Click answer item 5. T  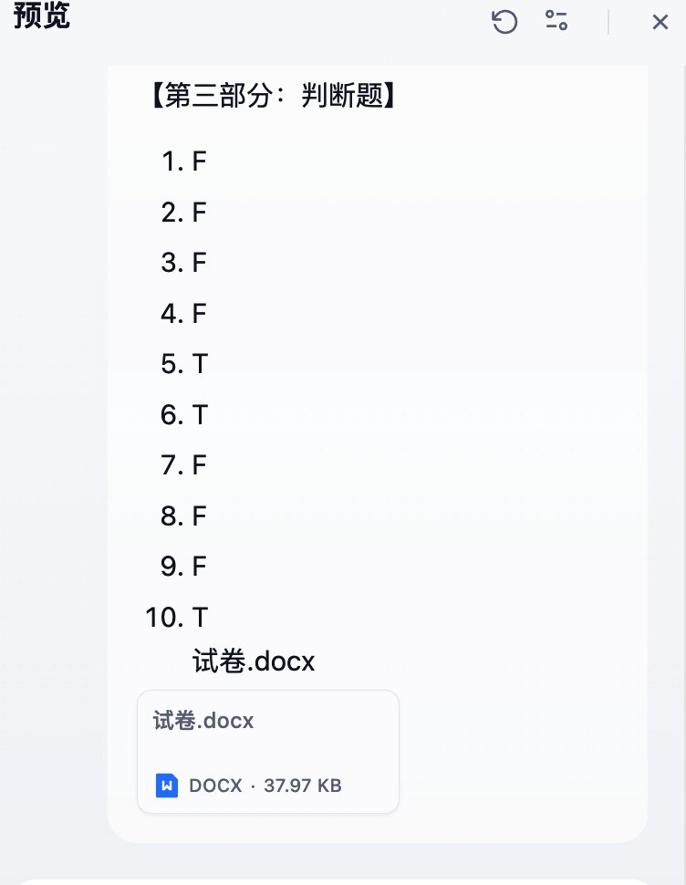[183, 364]
